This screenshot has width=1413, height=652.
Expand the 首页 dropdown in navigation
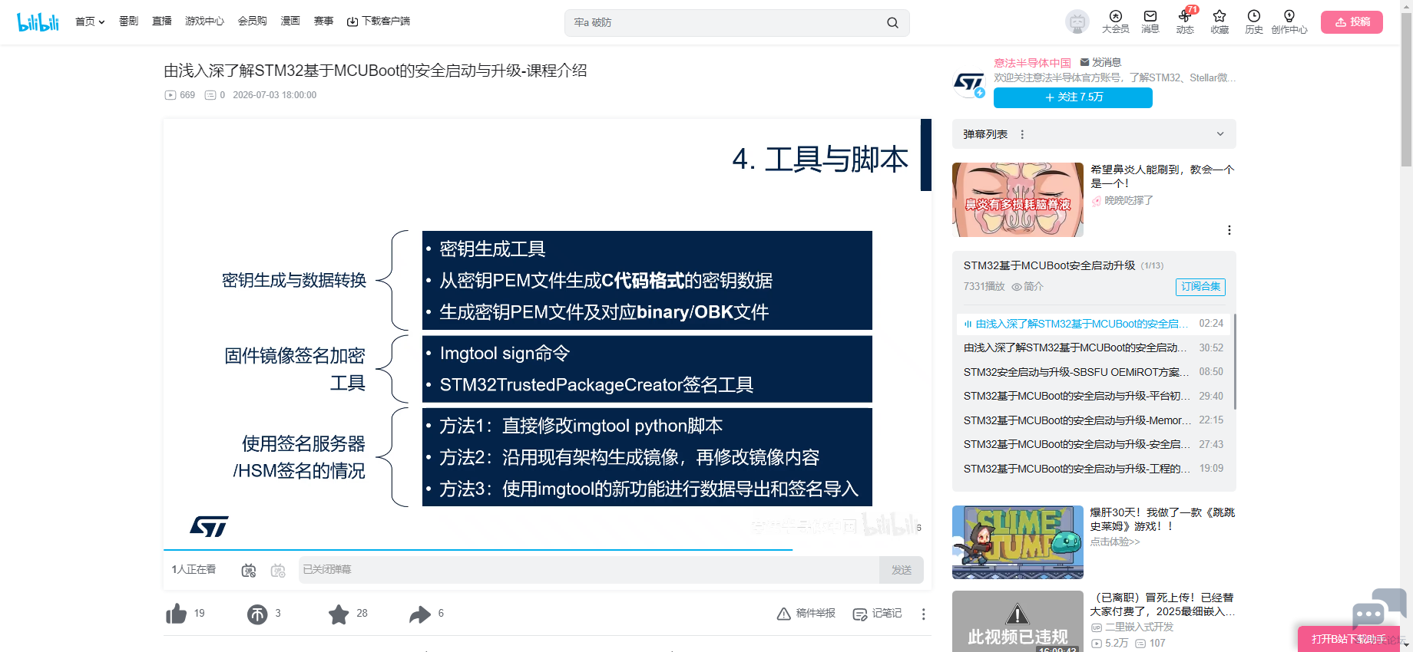coord(90,21)
